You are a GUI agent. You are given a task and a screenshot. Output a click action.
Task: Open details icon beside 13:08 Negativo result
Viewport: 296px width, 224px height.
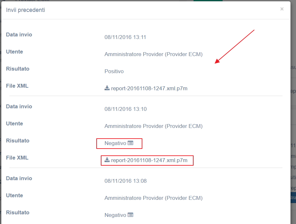130,215
